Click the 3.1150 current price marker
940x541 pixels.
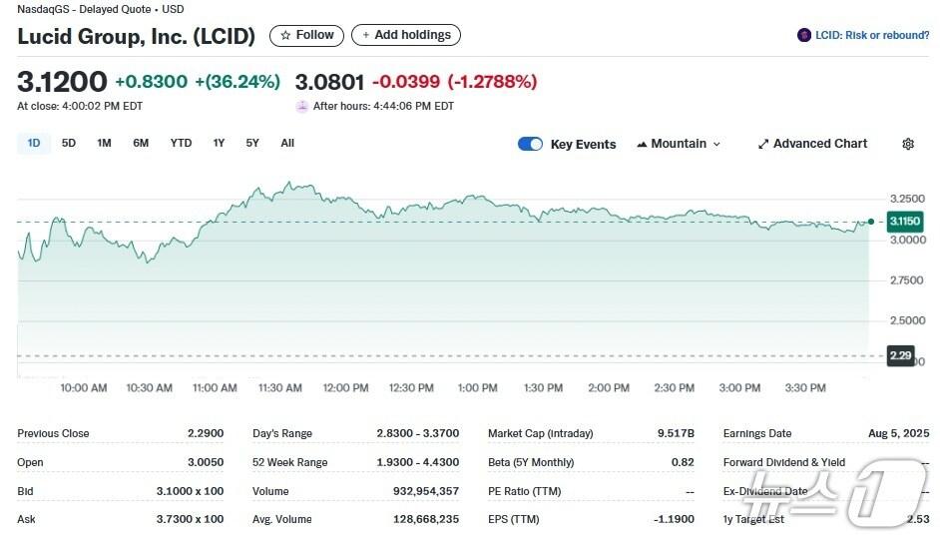click(x=904, y=222)
